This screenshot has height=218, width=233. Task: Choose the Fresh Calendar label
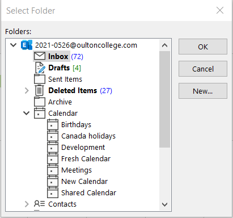tap(86, 158)
